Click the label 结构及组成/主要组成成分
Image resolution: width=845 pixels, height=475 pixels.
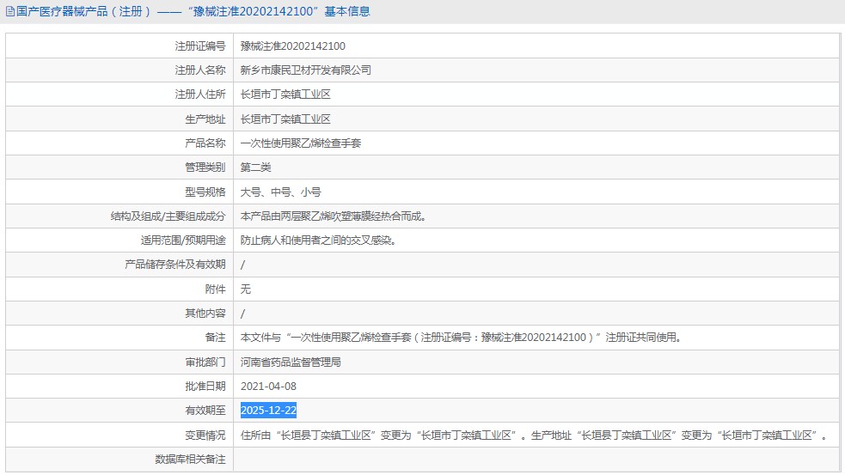(x=168, y=216)
